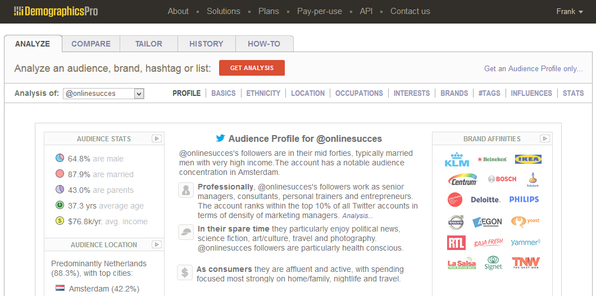Go to the INFLUENCES section
The height and width of the screenshot is (296, 596).
pos(531,93)
